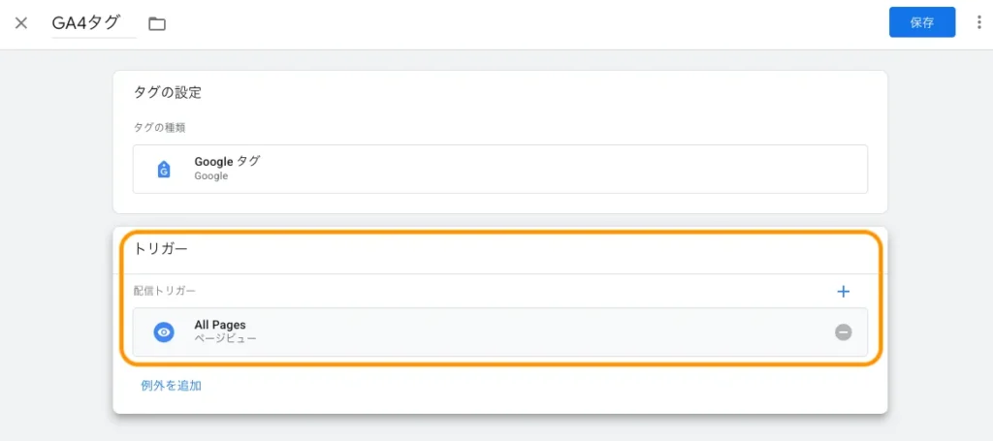Click the page view eye icon
The image size is (993, 441).
pos(164,332)
